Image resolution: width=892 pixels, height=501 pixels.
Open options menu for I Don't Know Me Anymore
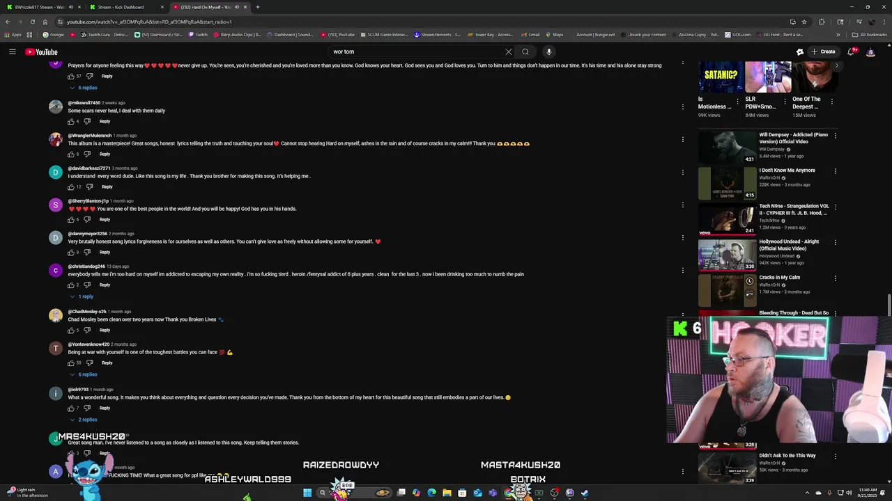836,171
